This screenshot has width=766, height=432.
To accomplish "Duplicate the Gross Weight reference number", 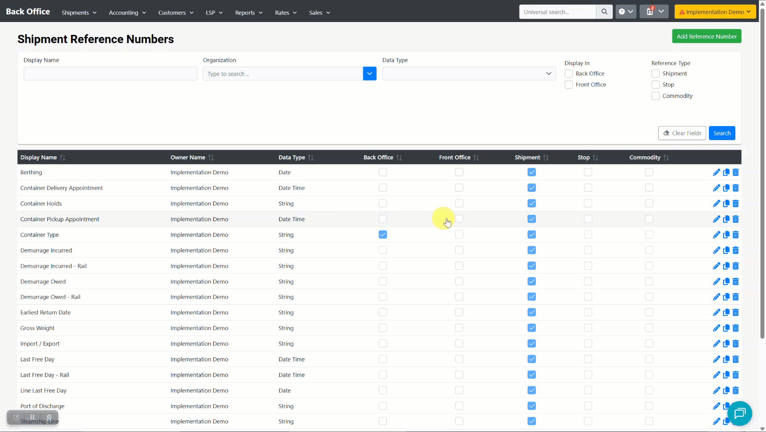I will [726, 328].
